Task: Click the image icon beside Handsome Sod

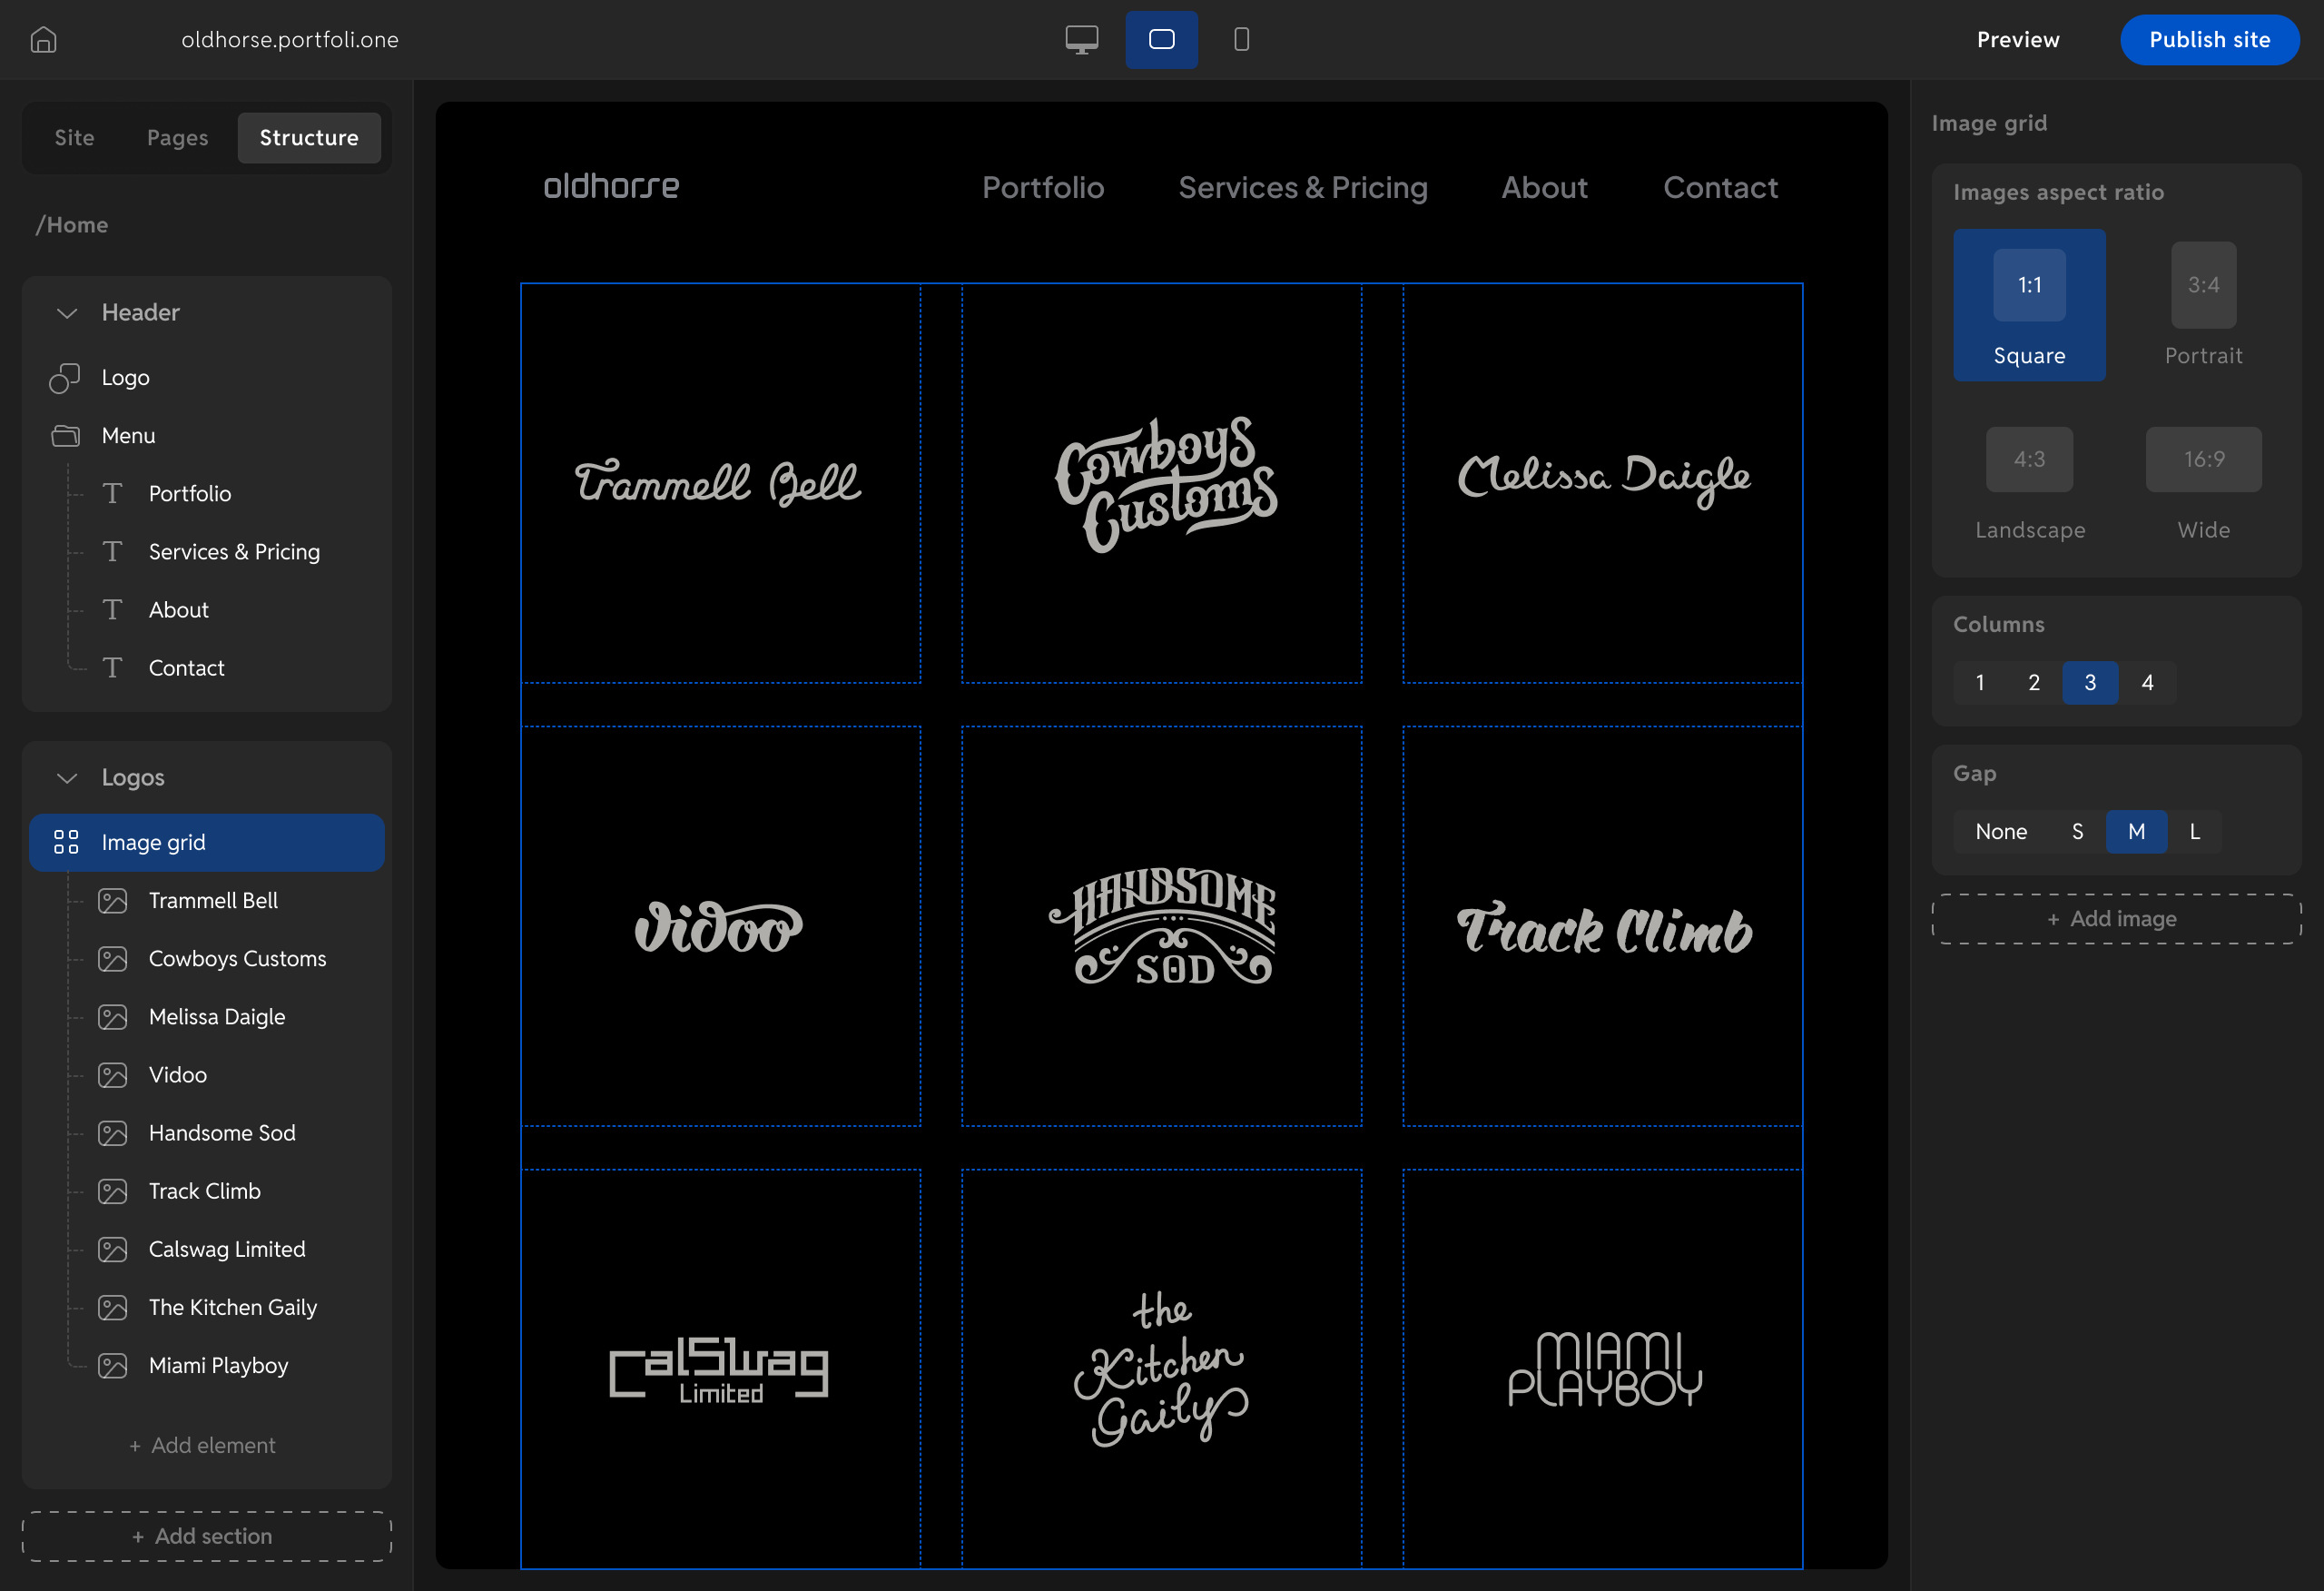Action: 113,1132
